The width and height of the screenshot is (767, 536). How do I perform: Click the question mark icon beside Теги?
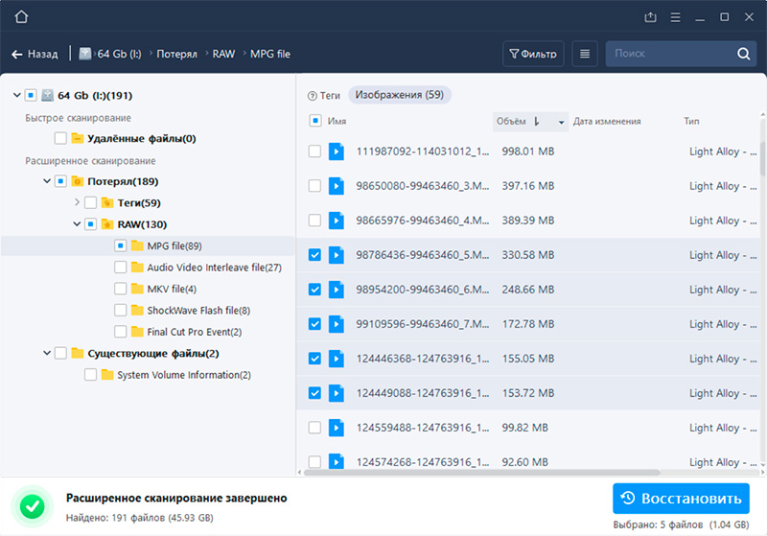point(312,96)
